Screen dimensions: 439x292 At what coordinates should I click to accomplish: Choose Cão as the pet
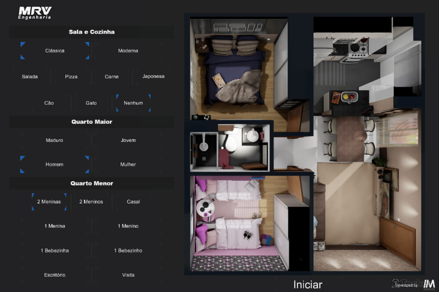(49, 103)
